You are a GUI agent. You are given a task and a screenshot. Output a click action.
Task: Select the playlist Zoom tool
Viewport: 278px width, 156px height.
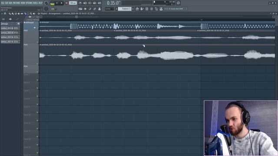[x=31, y=13]
